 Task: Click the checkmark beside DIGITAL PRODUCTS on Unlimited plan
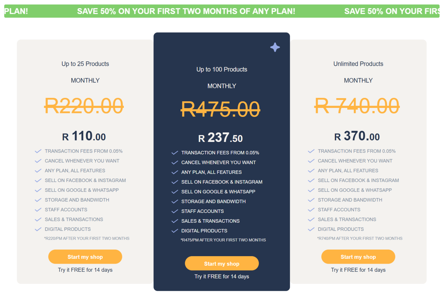[311, 229]
